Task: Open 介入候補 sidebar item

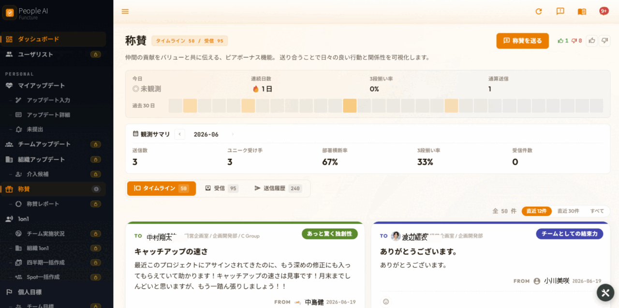Action: pos(53,174)
